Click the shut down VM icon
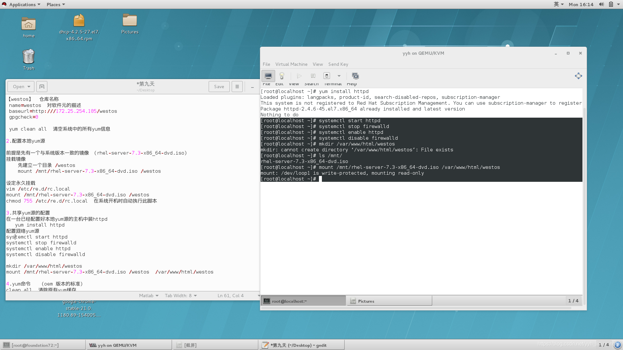 327,76
